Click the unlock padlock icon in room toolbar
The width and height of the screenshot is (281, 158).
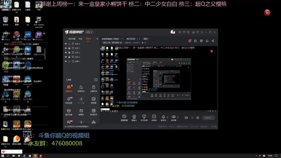(195, 41)
